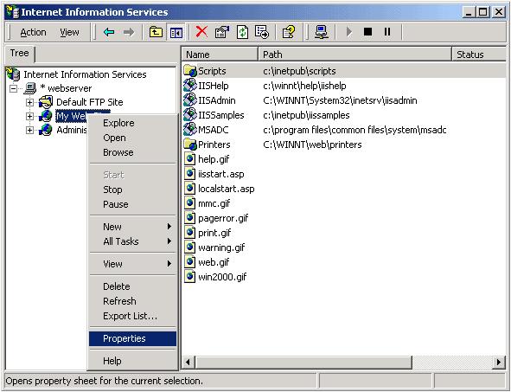Screen dimensions: 511x392
Task: Choose Export List... from the context menu
Action: click(133, 316)
